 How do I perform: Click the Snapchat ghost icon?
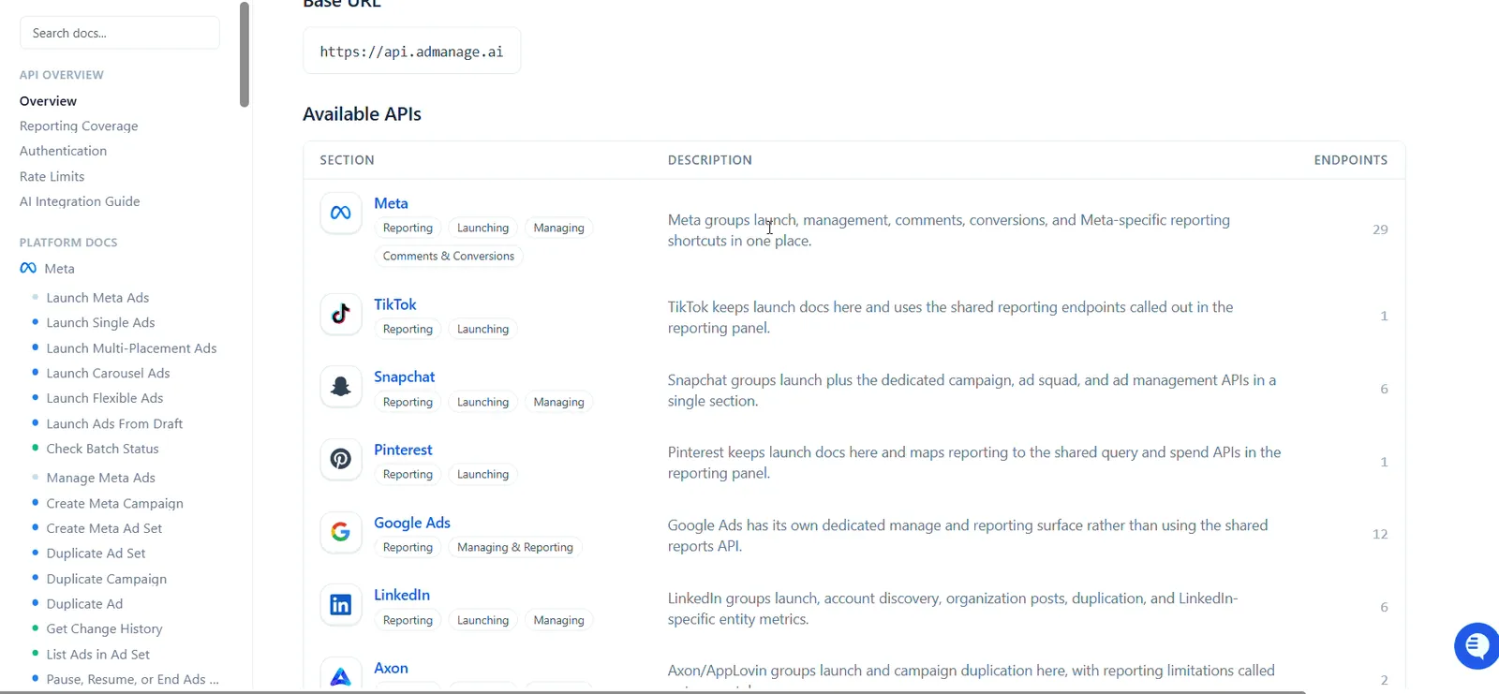pos(340,387)
